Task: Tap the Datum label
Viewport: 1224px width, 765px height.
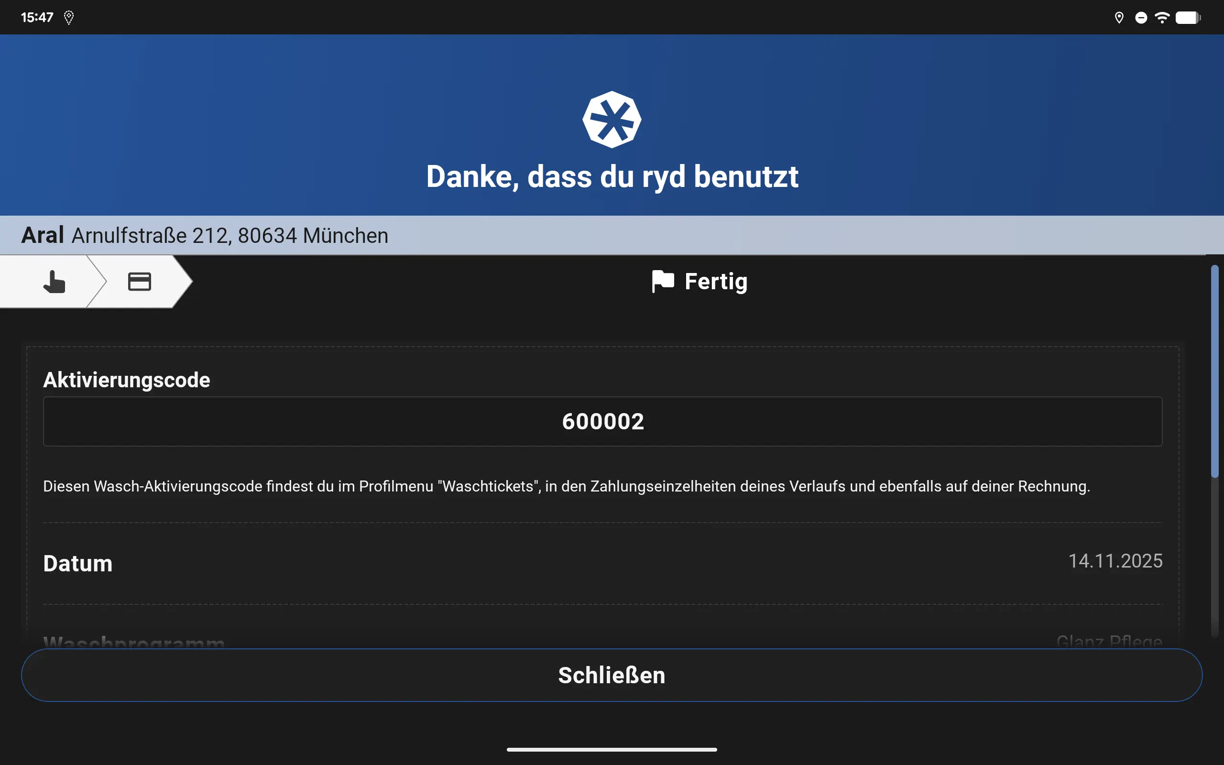Action: [x=78, y=564]
